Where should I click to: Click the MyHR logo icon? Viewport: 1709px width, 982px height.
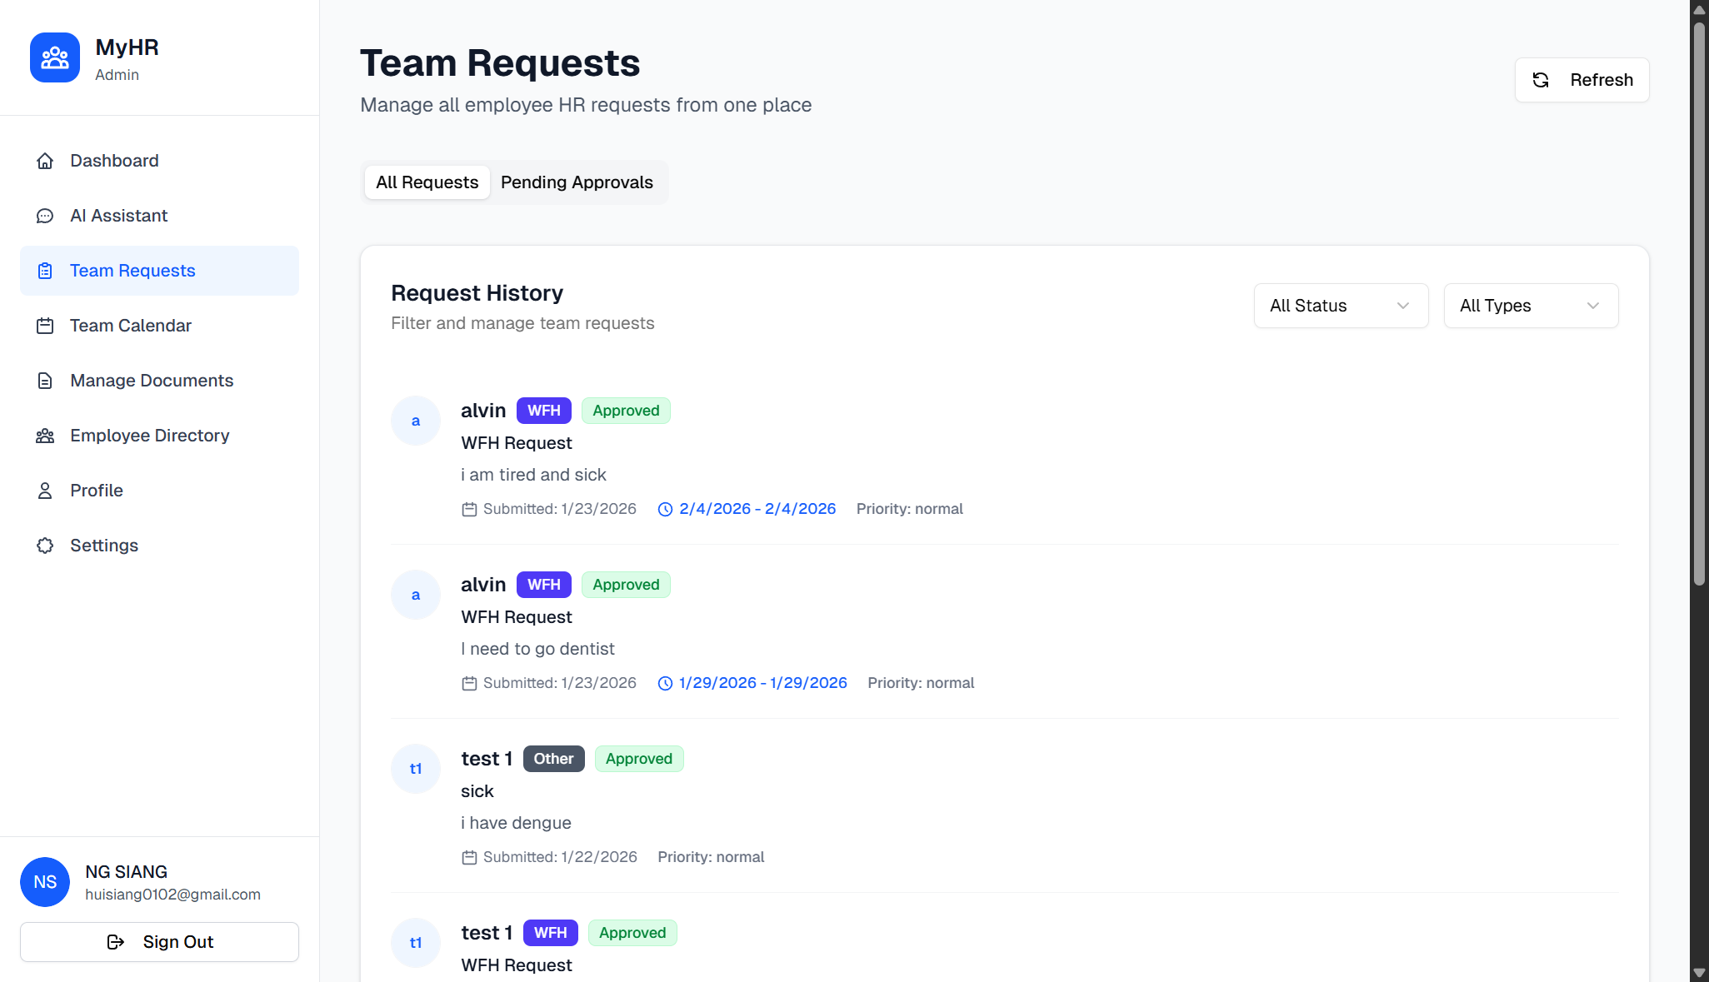(x=55, y=57)
